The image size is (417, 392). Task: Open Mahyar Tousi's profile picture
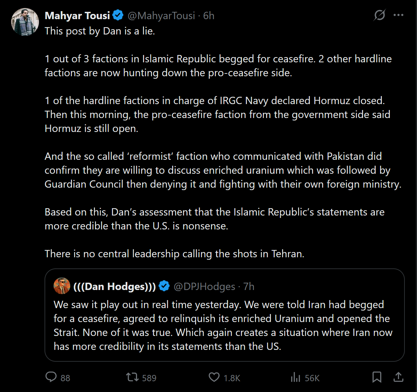[x=25, y=22]
